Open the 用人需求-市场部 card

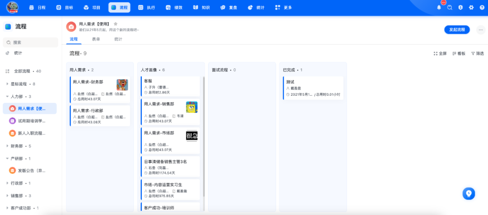pyautogui.click(x=170, y=140)
